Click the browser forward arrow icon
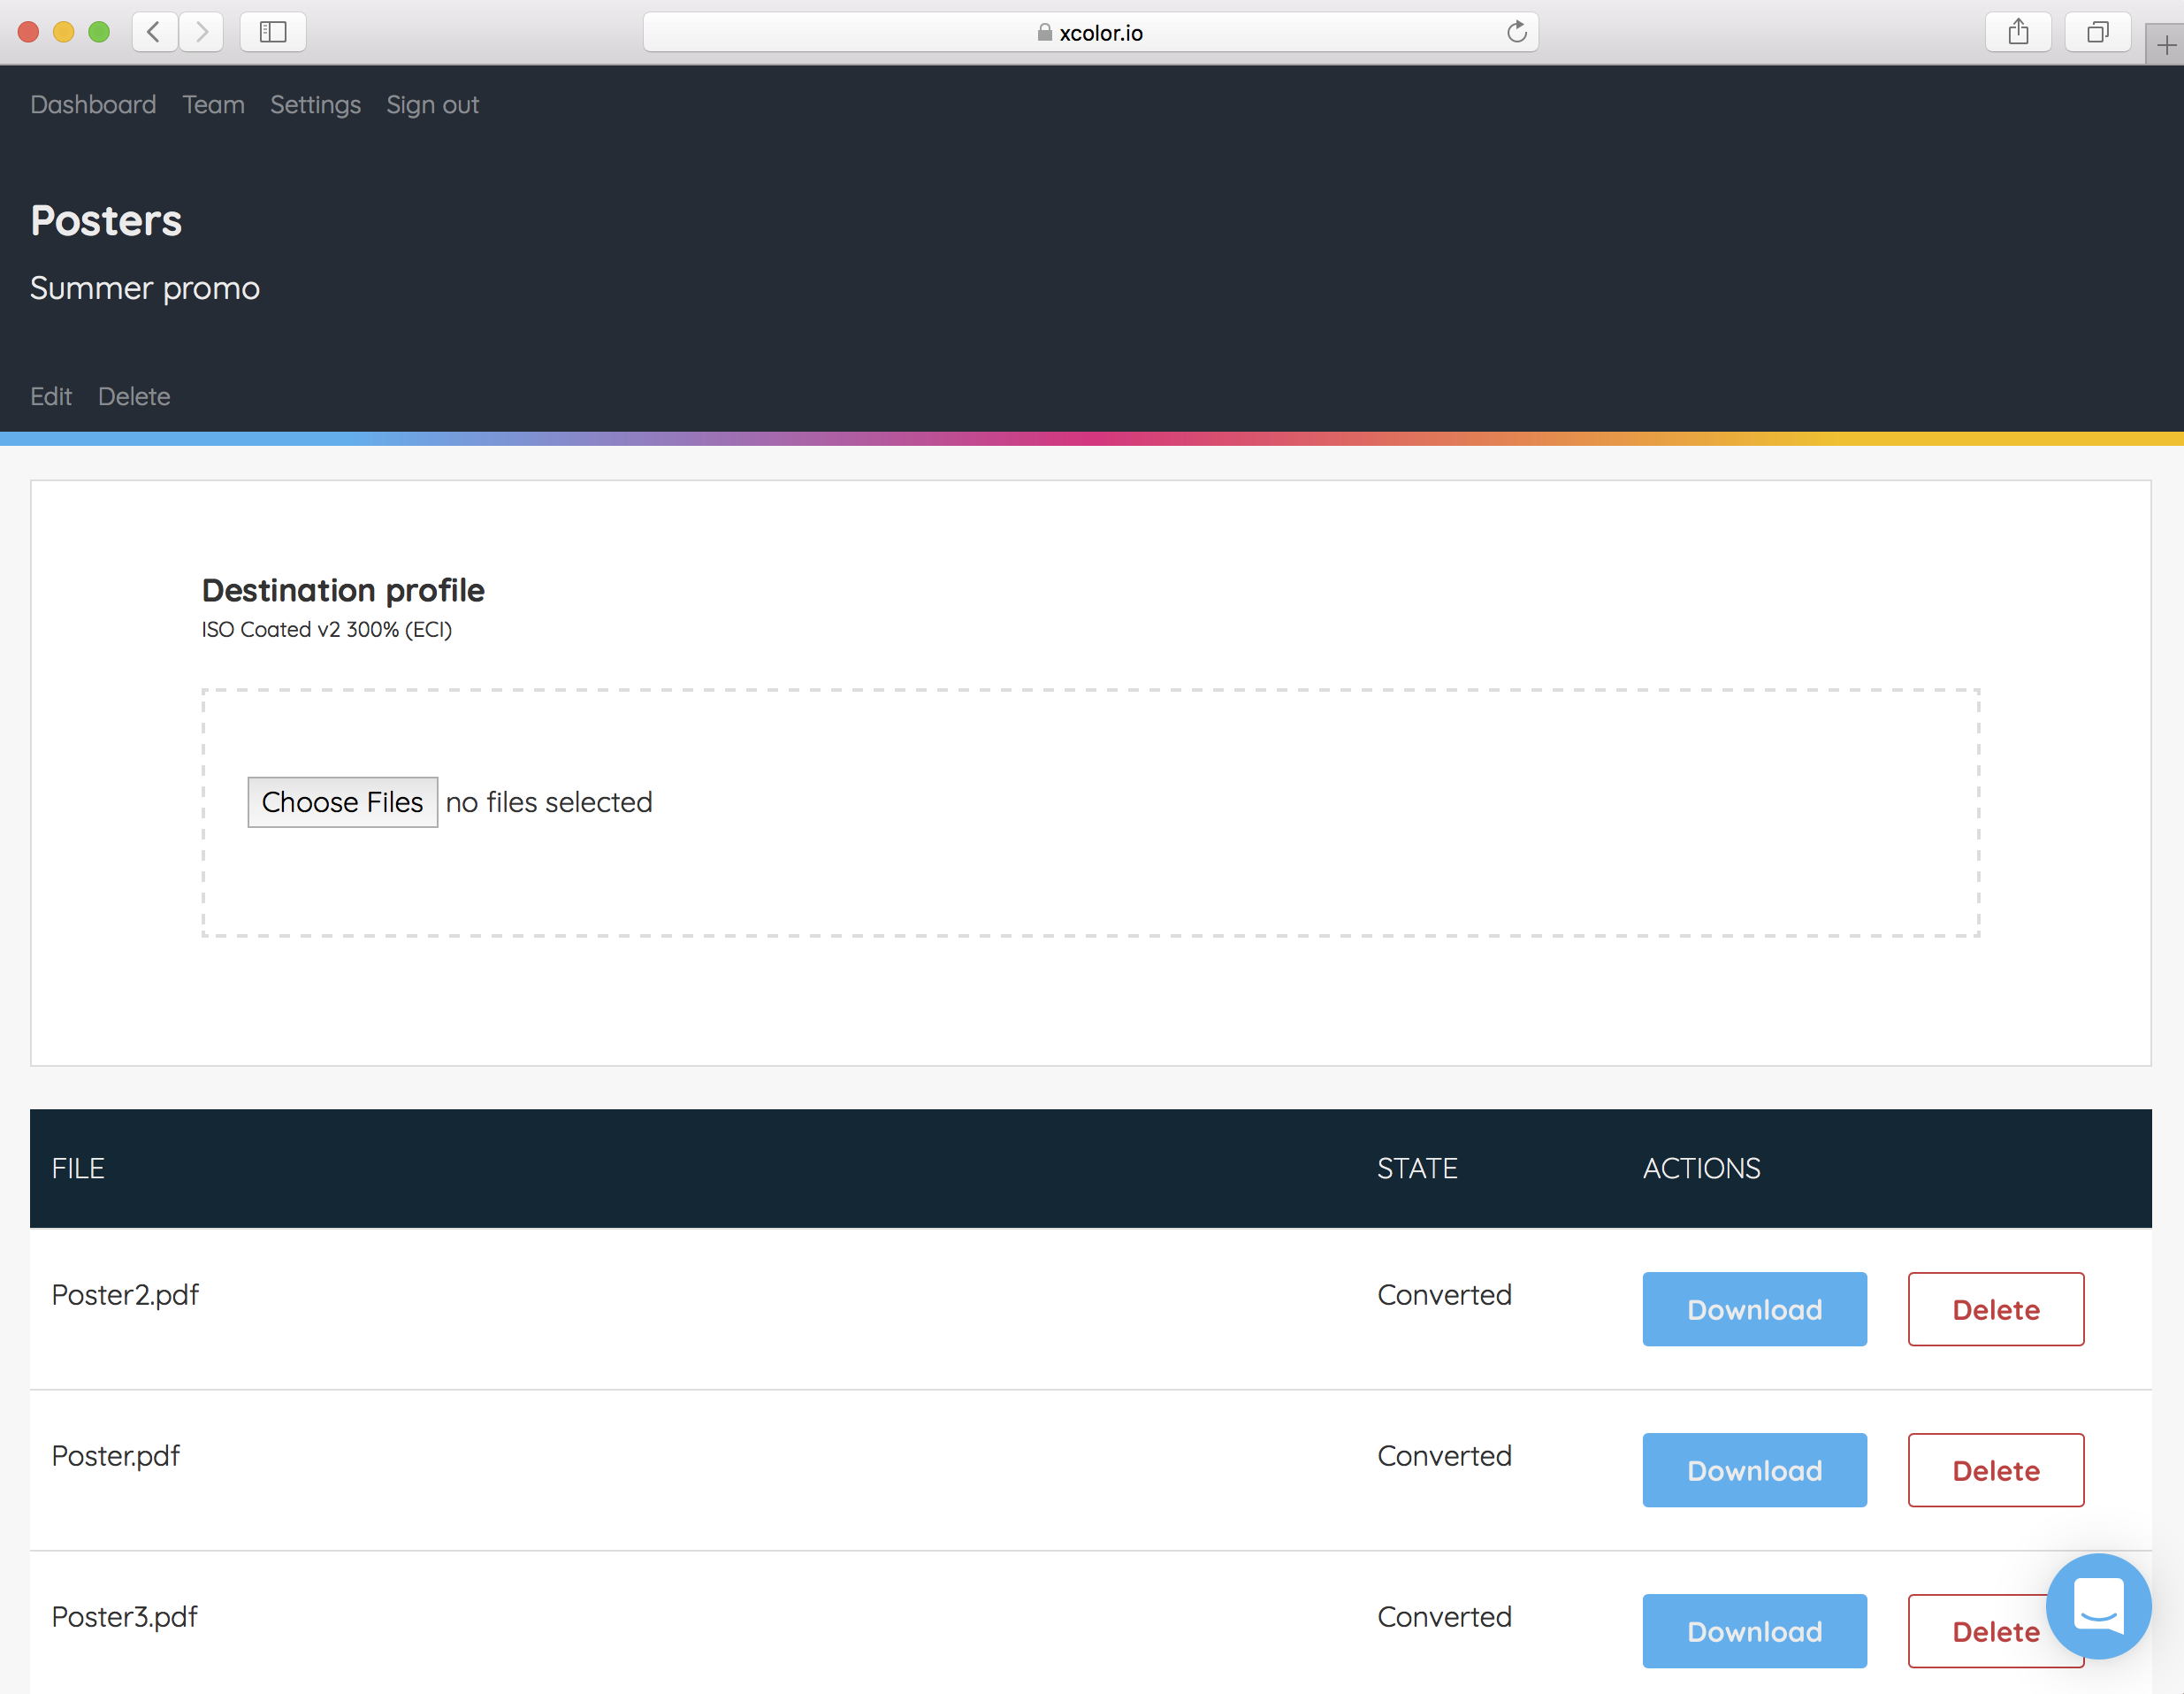The image size is (2184, 1694). 202,32
